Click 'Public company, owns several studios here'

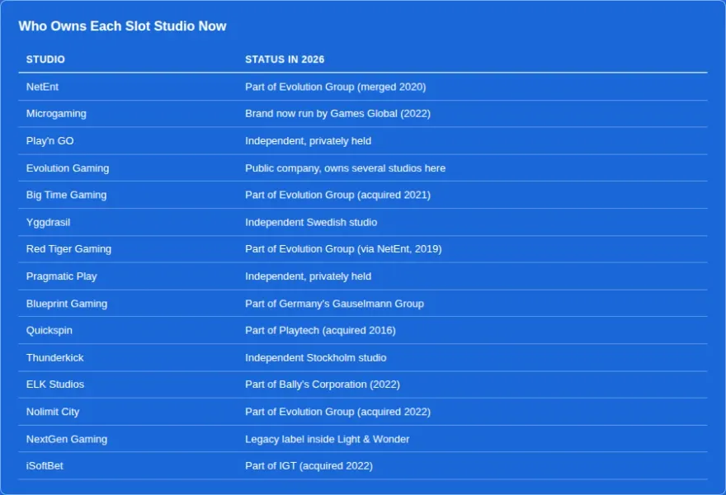[x=346, y=168]
